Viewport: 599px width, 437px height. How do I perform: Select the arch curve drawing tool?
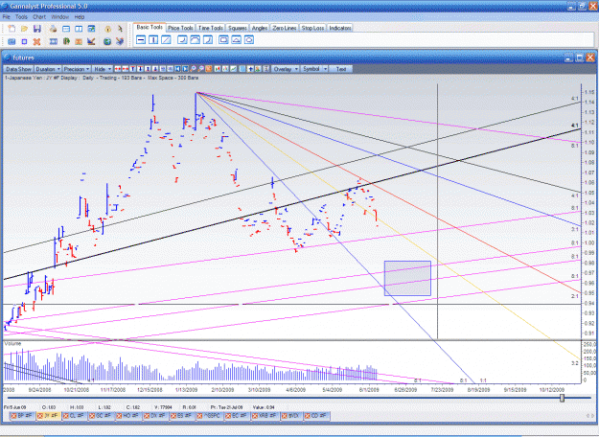click(196, 39)
